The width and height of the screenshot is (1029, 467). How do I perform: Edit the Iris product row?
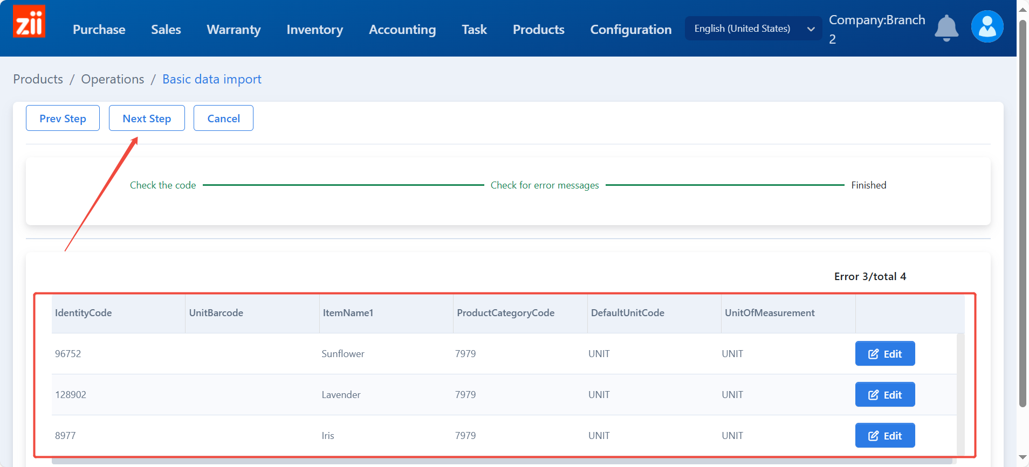(x=884, y=436)
